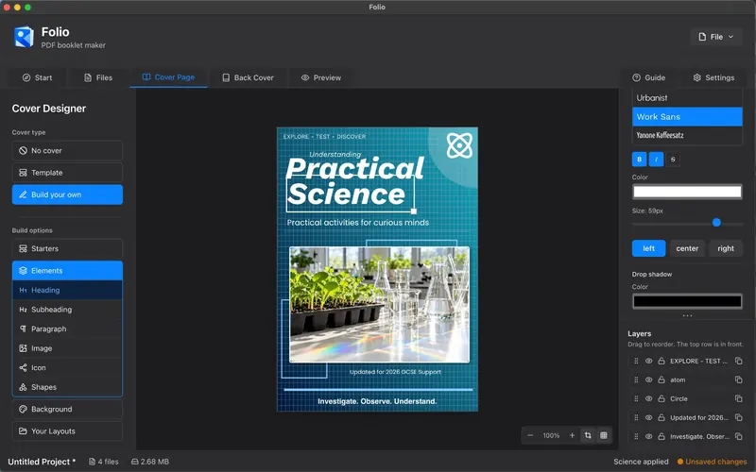Align text right
Viewport: 756px width, 472px height.
726,248
